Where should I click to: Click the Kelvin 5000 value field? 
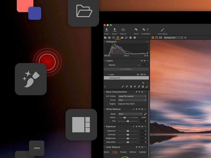(143, 117)
